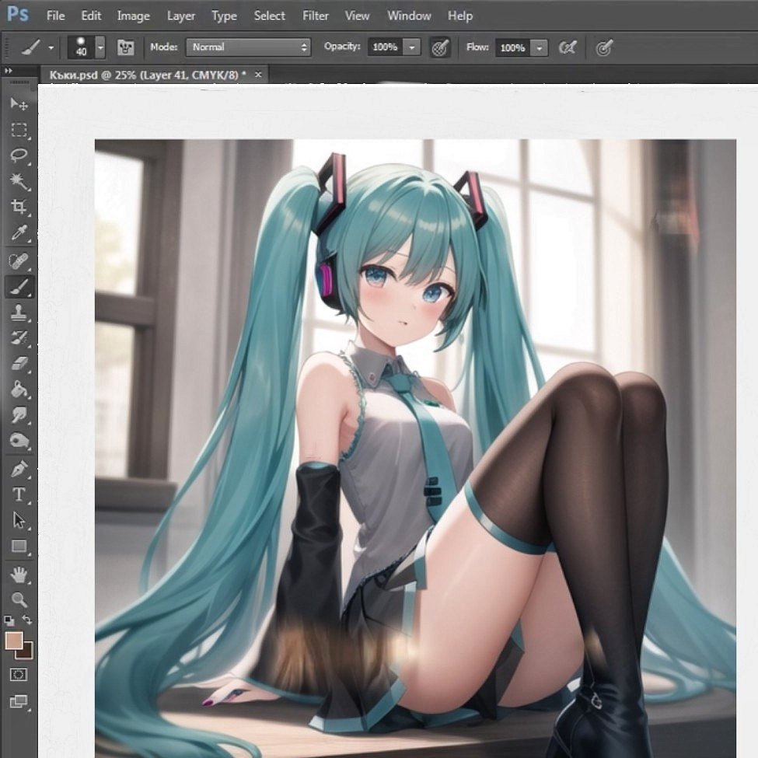Open the tool preset picker arrow
Image resolution: width=758 pixels, height=758 pixels.
coord(51,47)
